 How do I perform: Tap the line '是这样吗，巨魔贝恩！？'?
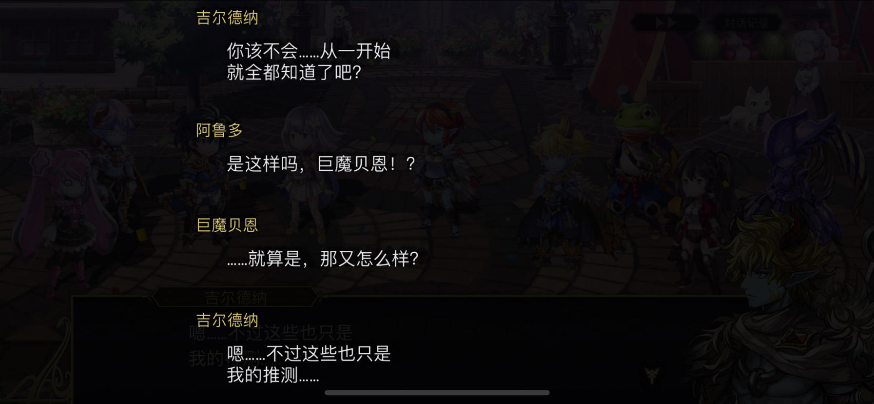point(321,163)
